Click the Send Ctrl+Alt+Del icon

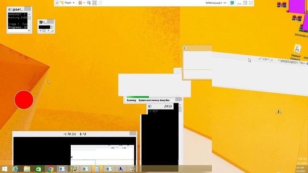tap(89, 3)
